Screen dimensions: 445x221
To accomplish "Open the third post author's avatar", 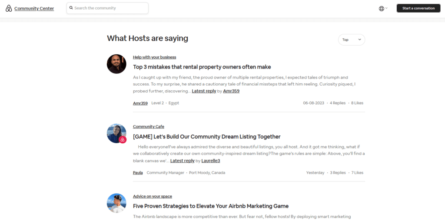I will pyautogui.click(x=116, y=203).
